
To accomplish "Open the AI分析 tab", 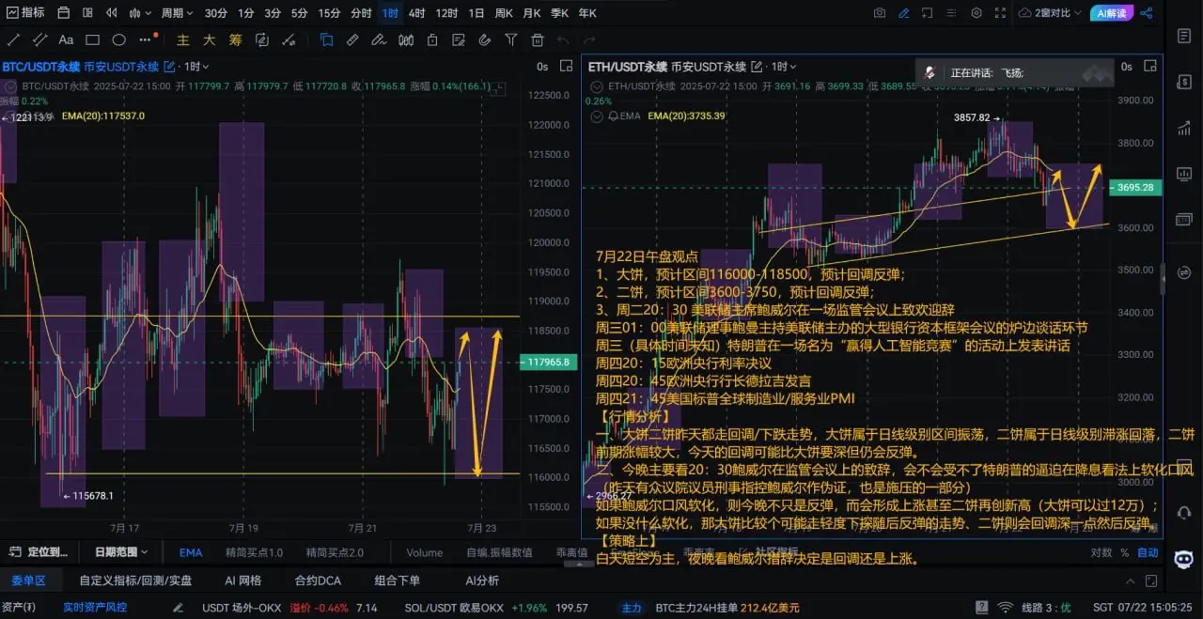I will click(482, 580).
